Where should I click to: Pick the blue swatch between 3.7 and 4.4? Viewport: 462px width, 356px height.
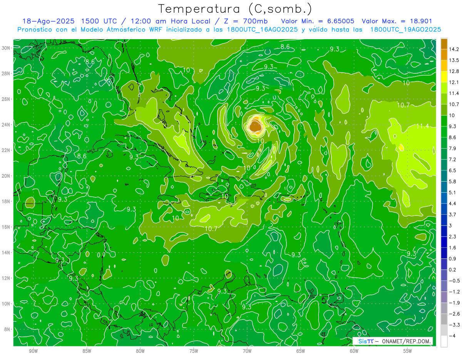click(x=444, y=209)
